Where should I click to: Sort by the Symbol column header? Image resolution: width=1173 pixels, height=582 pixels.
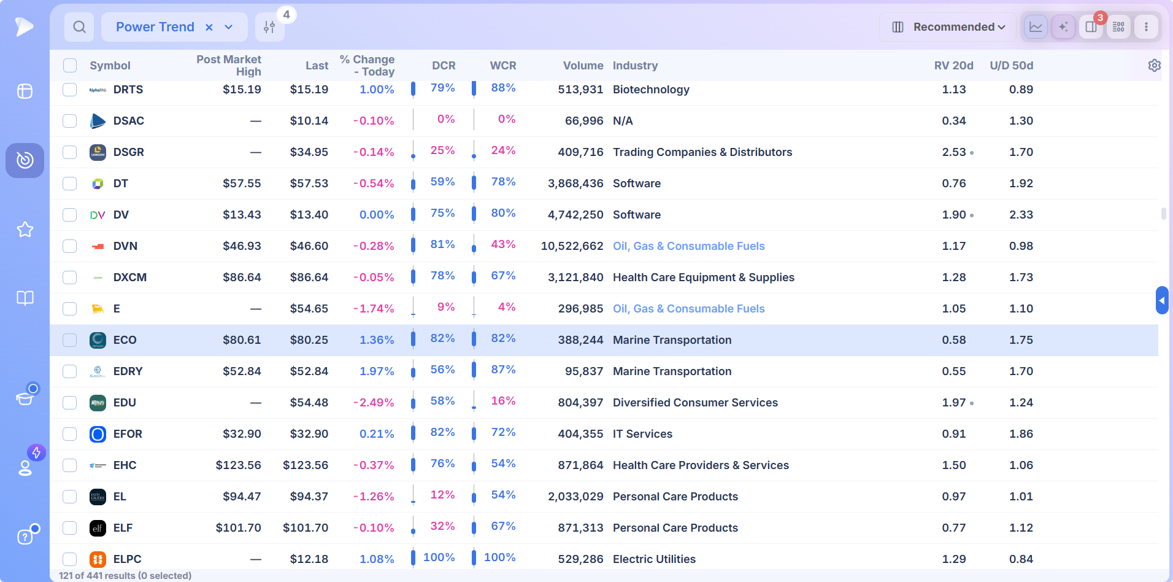[110, 66]
